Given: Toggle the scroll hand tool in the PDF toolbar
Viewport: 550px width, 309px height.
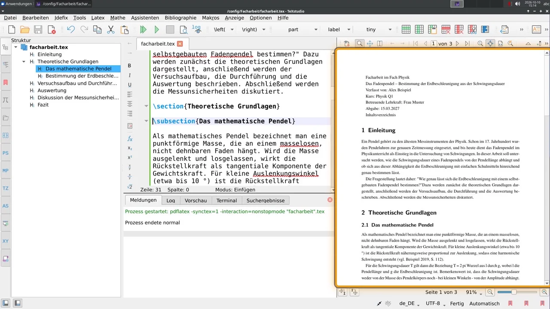Looking at the screenshot, I should click(x=370, y=43).
